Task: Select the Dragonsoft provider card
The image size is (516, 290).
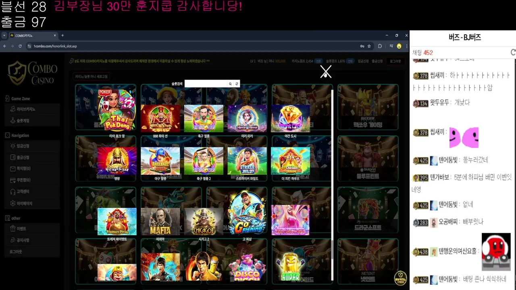Action: coord(368,210)
